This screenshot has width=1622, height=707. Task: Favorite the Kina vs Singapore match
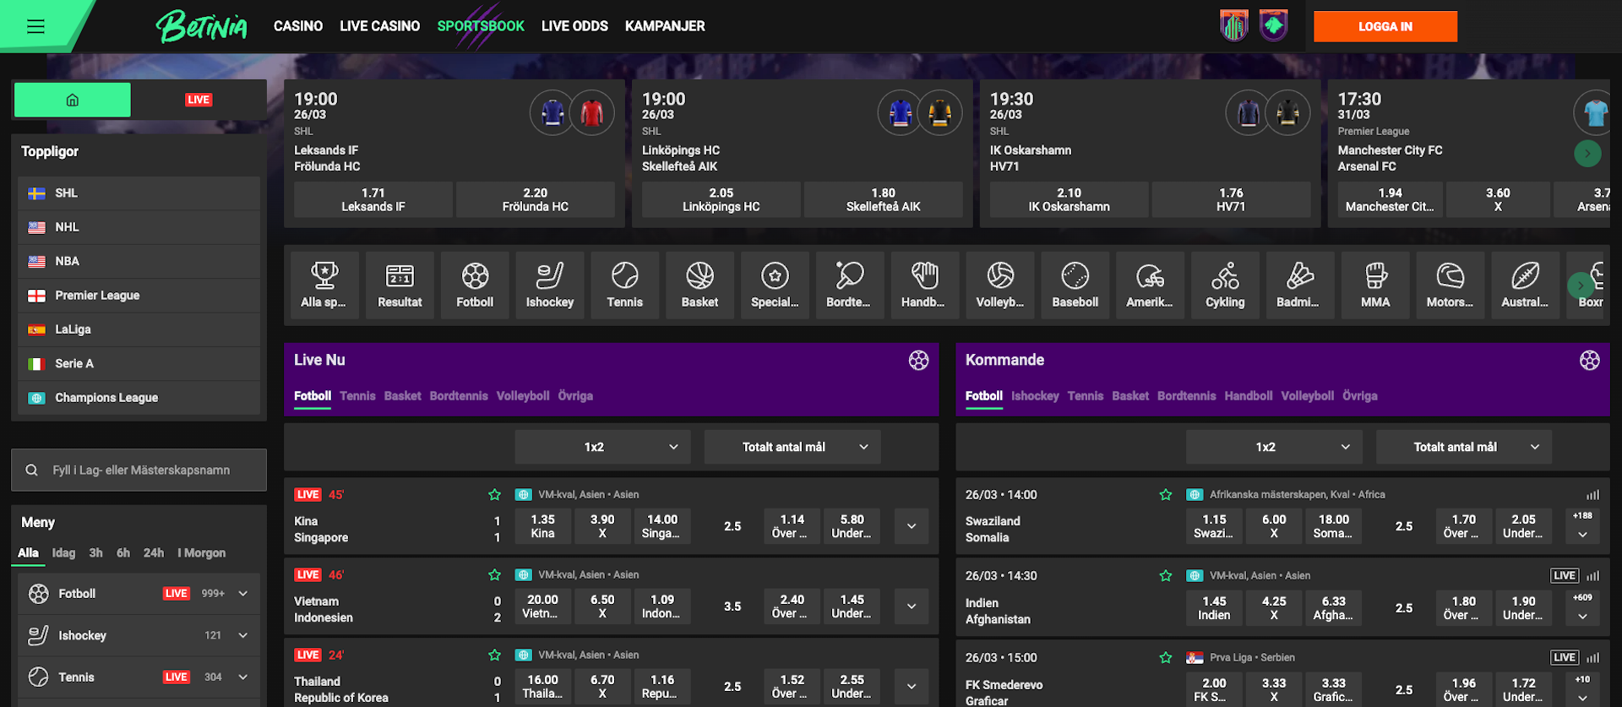[x=495, y=495]
